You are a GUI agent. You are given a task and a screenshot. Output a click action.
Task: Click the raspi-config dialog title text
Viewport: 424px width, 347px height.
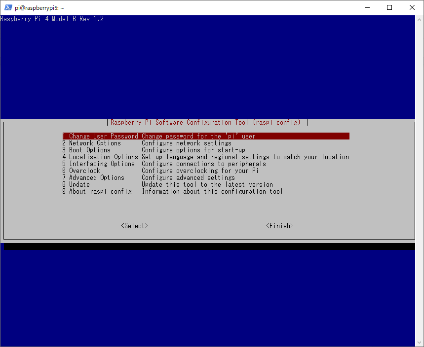pyautogui.click(x=205, y=122)
